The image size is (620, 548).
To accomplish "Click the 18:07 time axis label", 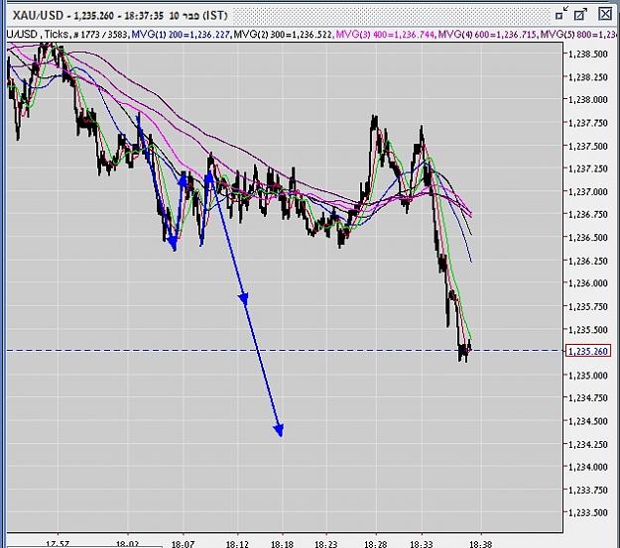I will 183,544.
